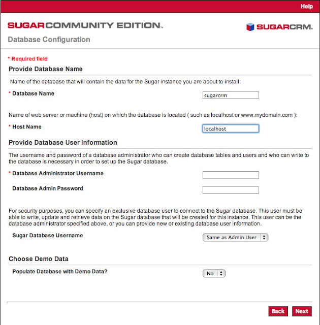Expand the Populate Database with Demo Data dropdown

tap(214, 273)
